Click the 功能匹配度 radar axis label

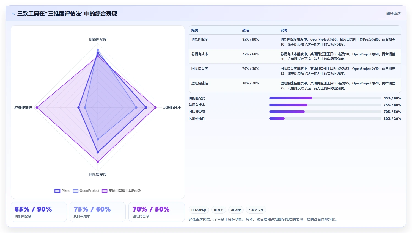[x=98, y=40]
